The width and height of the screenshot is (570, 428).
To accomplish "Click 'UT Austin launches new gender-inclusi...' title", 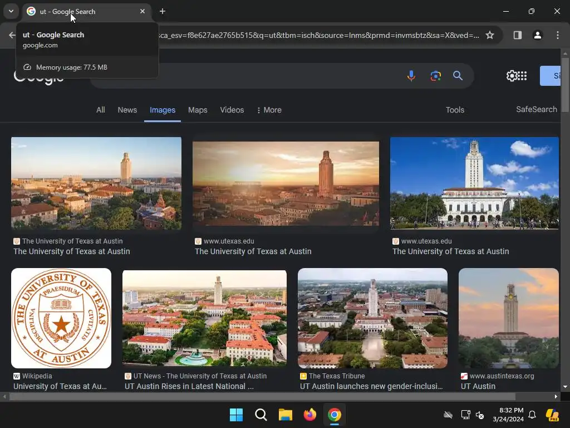I will [x=371, y=386].
